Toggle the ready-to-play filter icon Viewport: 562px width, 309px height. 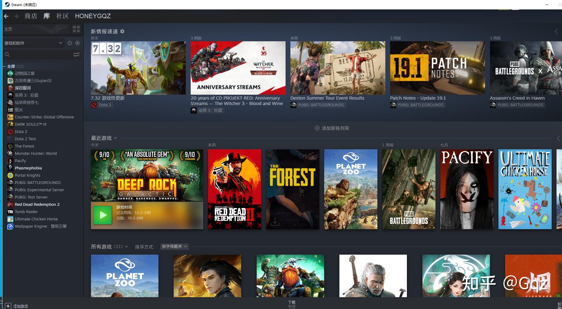(x=78, y=43)
